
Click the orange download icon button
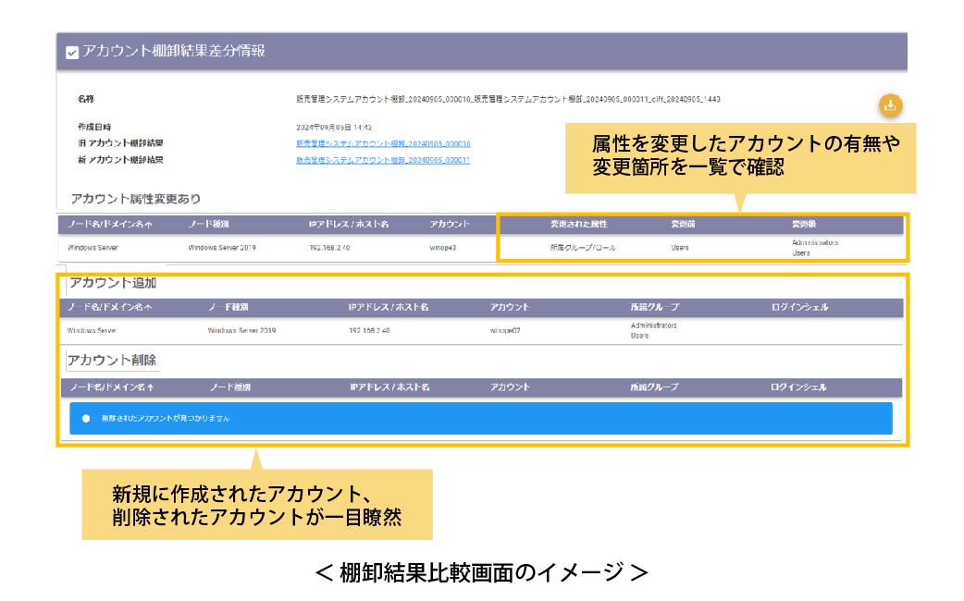pos(890,105)
